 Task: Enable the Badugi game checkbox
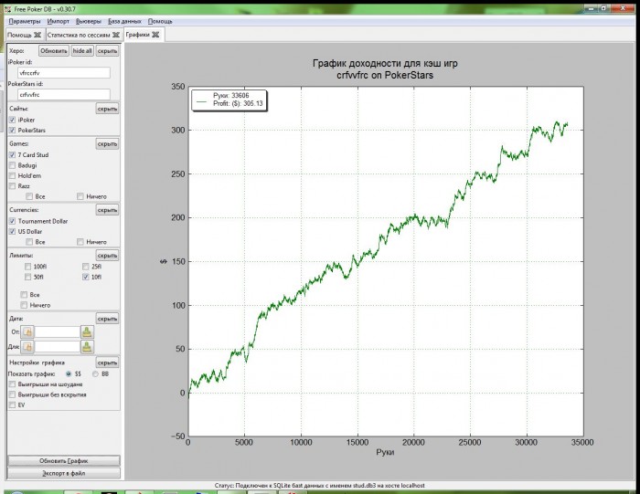[12, 165]
